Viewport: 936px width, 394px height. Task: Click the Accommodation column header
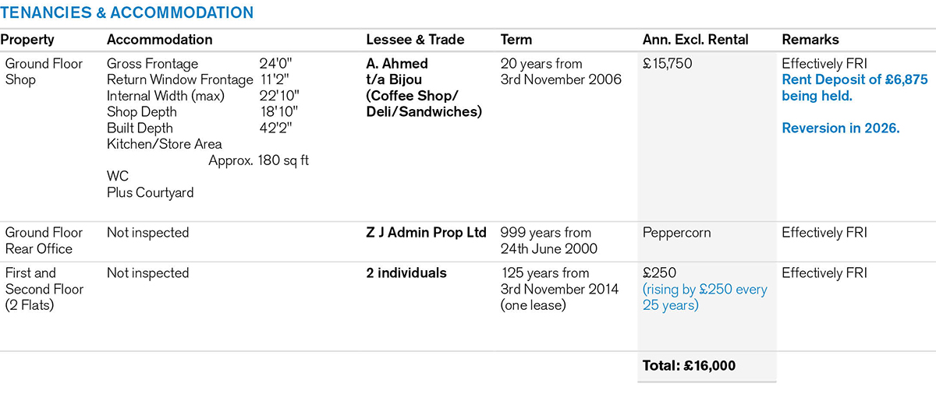tap(159, 40)
